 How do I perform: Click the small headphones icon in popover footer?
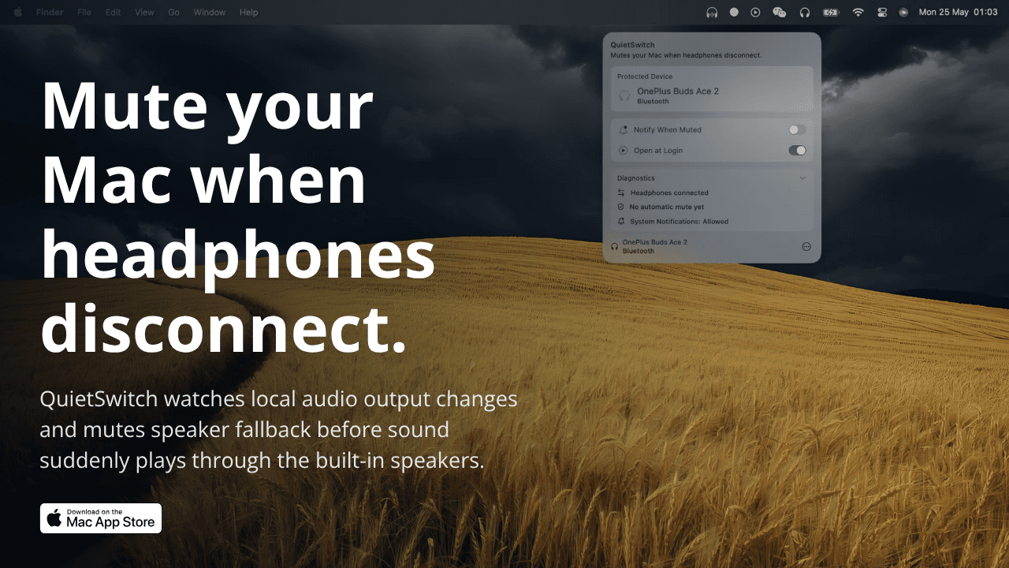615,246
